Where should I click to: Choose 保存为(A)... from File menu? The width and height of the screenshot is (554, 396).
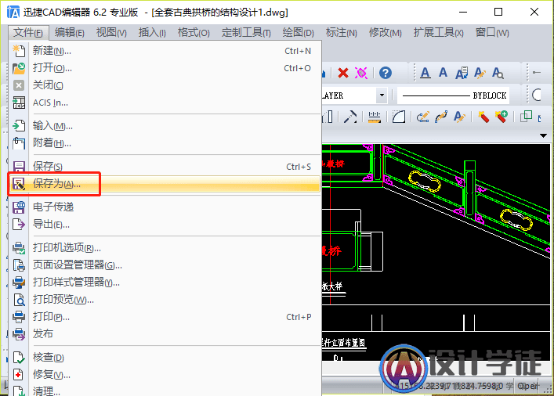point(165,184)
